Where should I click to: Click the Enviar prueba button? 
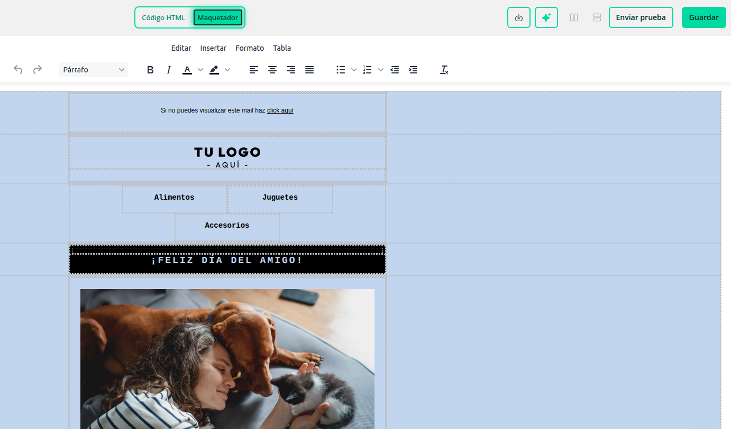[x=641, y=17]
